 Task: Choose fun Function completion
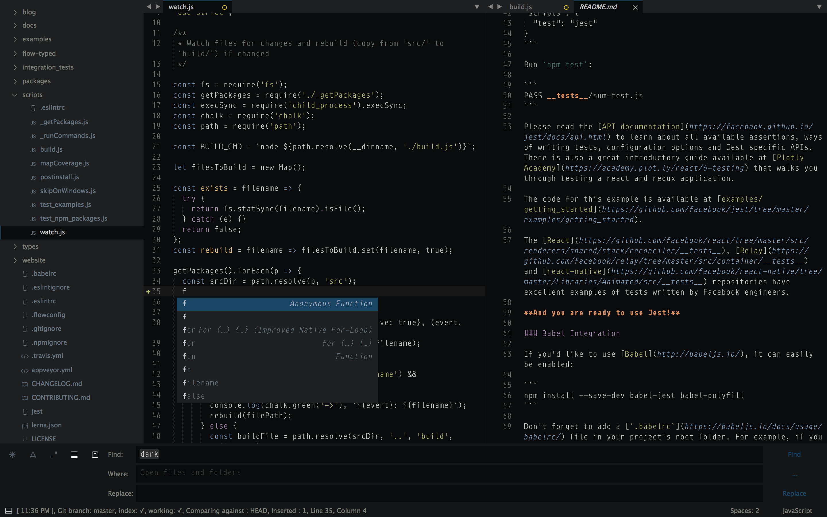point(277,356)
